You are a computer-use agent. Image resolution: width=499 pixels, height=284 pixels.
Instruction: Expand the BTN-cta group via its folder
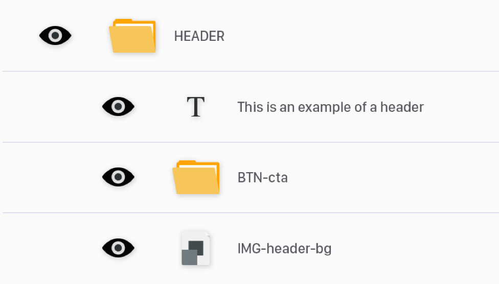[x=196, y=177]
